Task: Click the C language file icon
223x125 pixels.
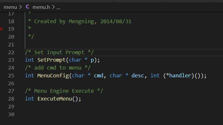Action: pyautogui.click(x=28, y=7)
